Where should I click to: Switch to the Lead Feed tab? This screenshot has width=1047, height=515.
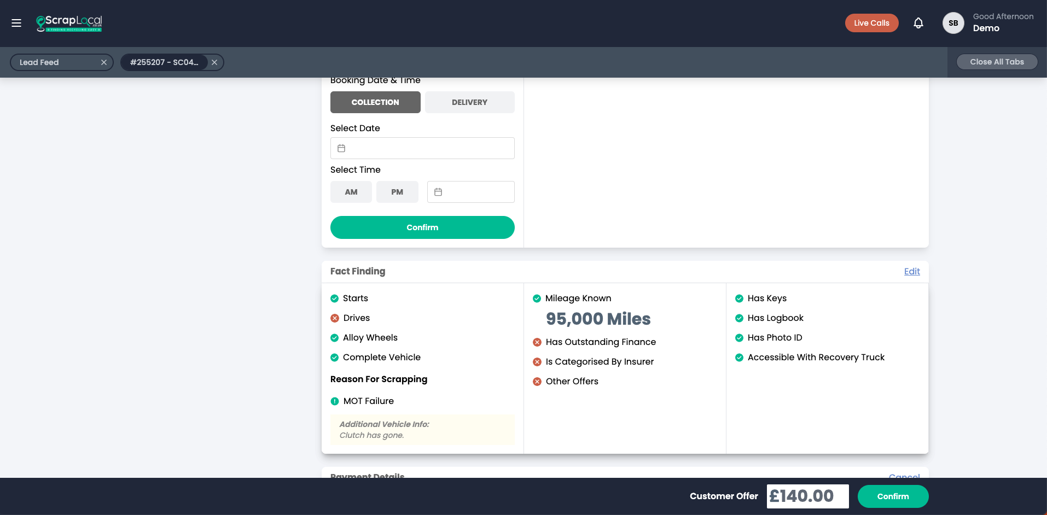(55, 62)
